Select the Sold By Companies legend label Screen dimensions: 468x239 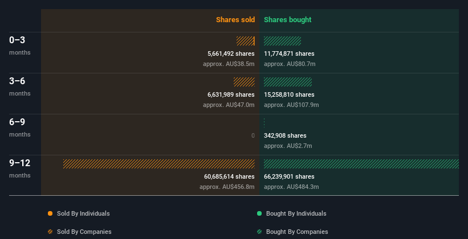pos(84,232)
